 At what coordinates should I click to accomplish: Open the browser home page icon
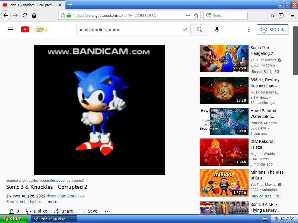34,15
